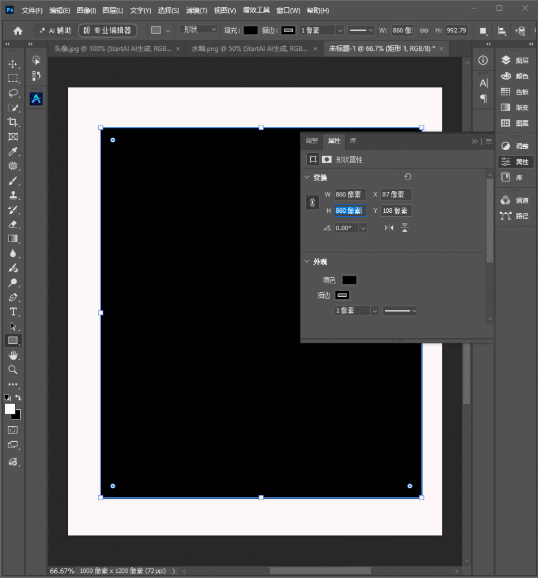Open the Layers panel (图层)
The image size is (538, 578).
point(515,60)
